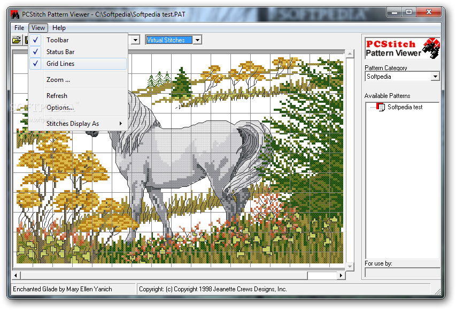Click the Copyright 1998 status bar text
This screenshot has width=456, height=310.
pos(213,289)
